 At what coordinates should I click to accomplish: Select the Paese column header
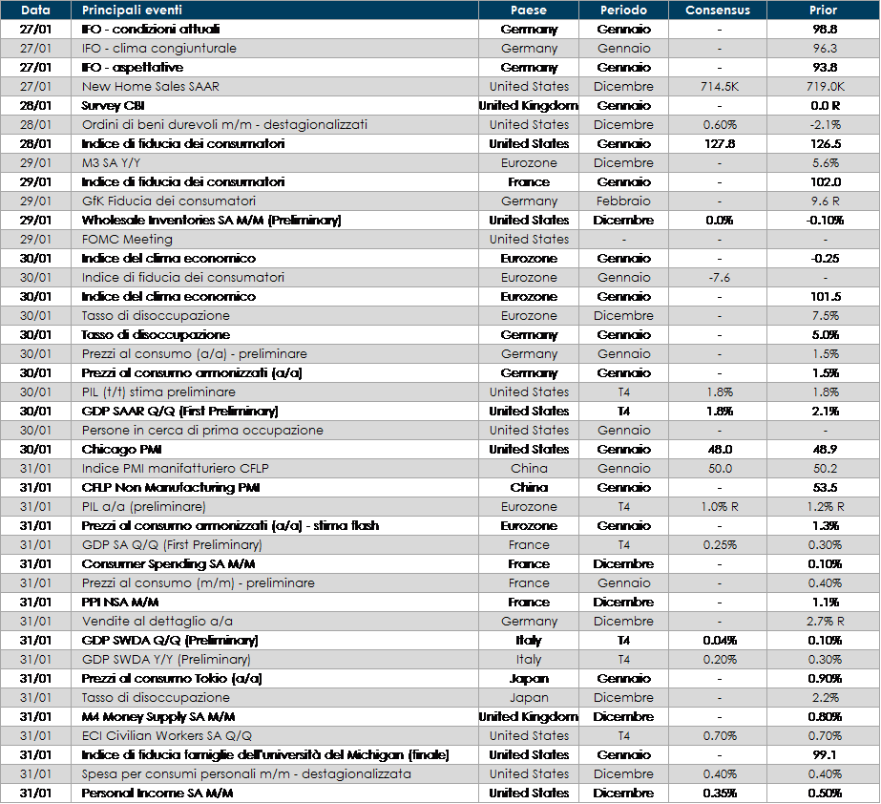click(x=529, y=11)
